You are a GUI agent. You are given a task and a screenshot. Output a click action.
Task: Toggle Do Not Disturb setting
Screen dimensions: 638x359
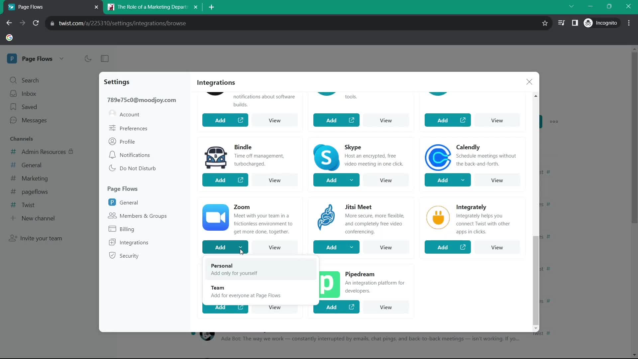pyautogui.click(x=138, y=168)
